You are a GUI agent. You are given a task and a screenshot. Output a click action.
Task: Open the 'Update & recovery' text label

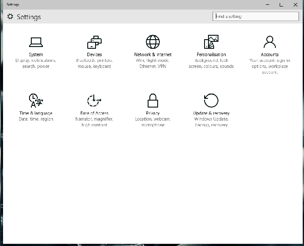(211, 113)
